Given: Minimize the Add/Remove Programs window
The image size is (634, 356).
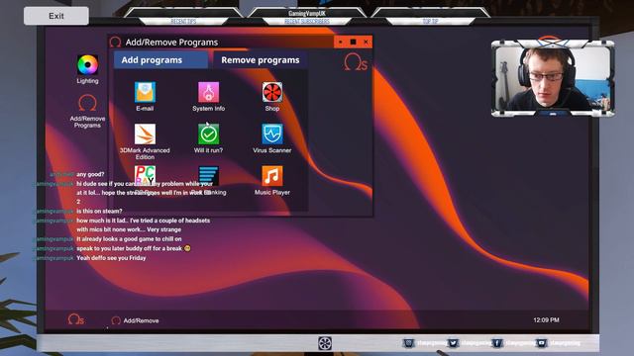Looking at the screenshot, I should (341, 42).
